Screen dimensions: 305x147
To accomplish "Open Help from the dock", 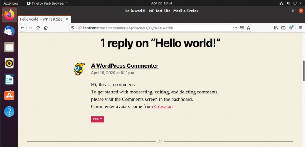I will pyautogui.click(x=9, y=111).
